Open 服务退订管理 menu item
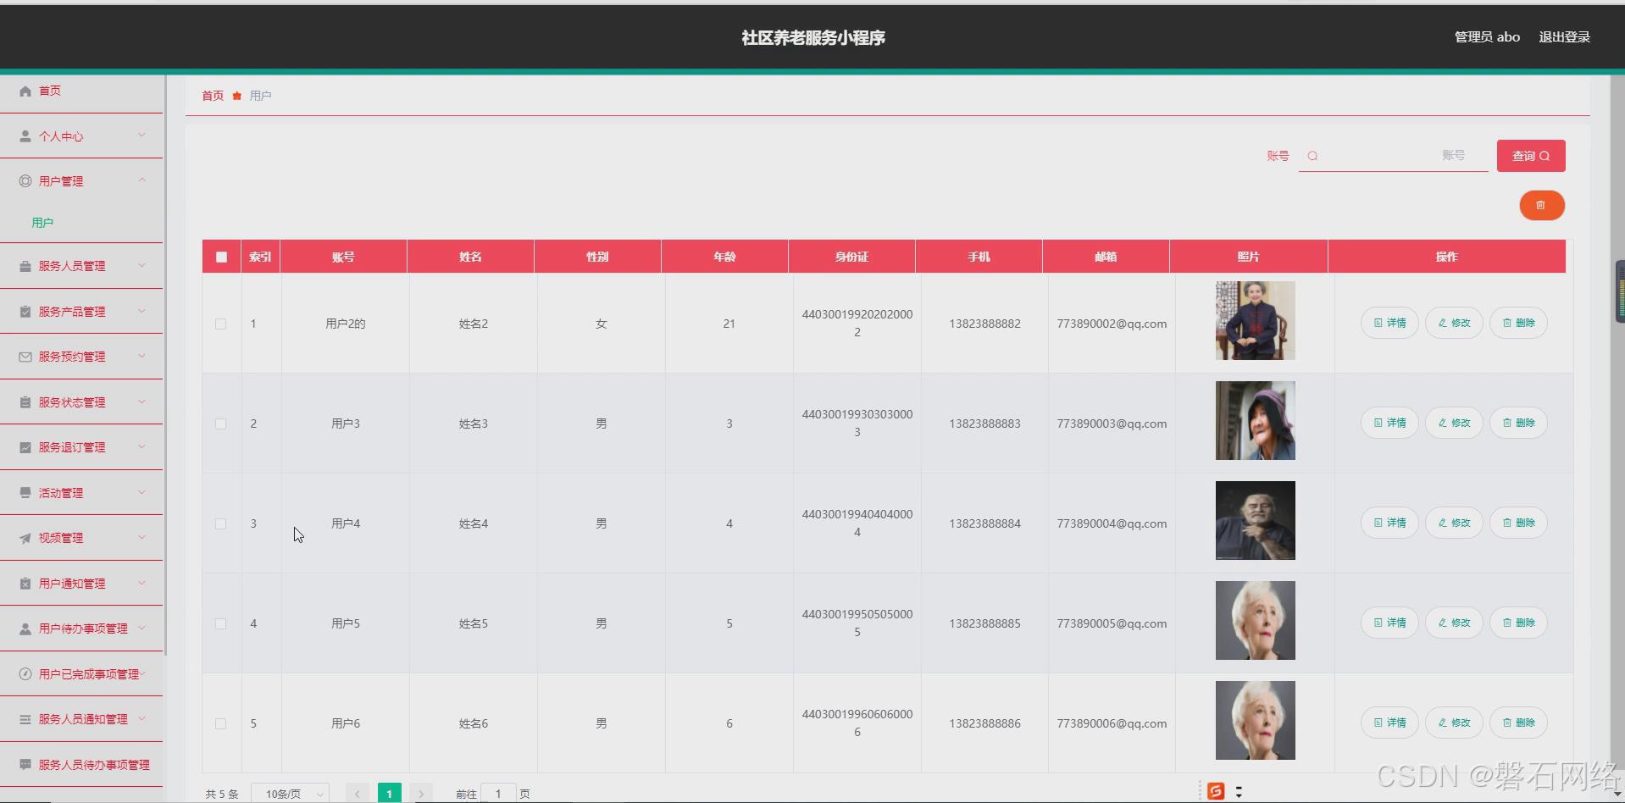This screenshot has height=803, width=1625. (x=81, y=447)
